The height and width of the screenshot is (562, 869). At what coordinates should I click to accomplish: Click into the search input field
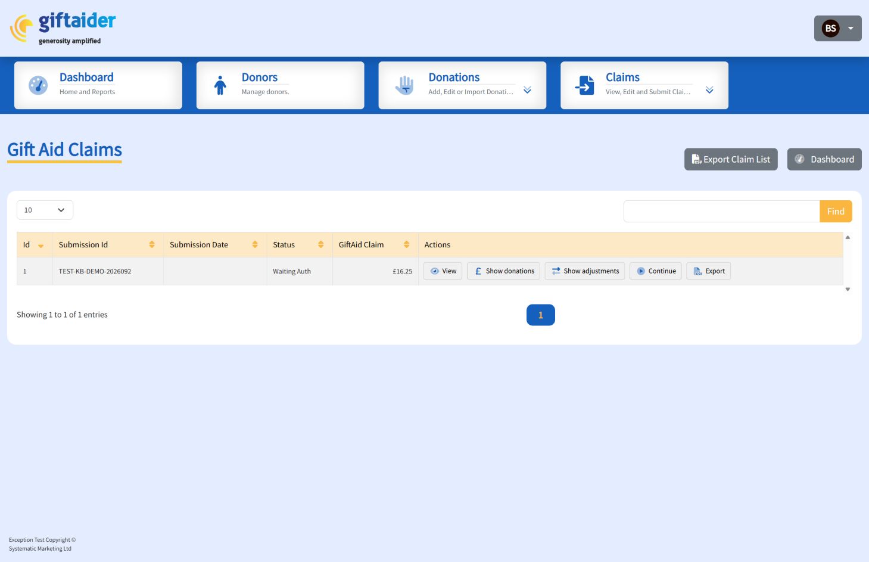tap(722, 211)
